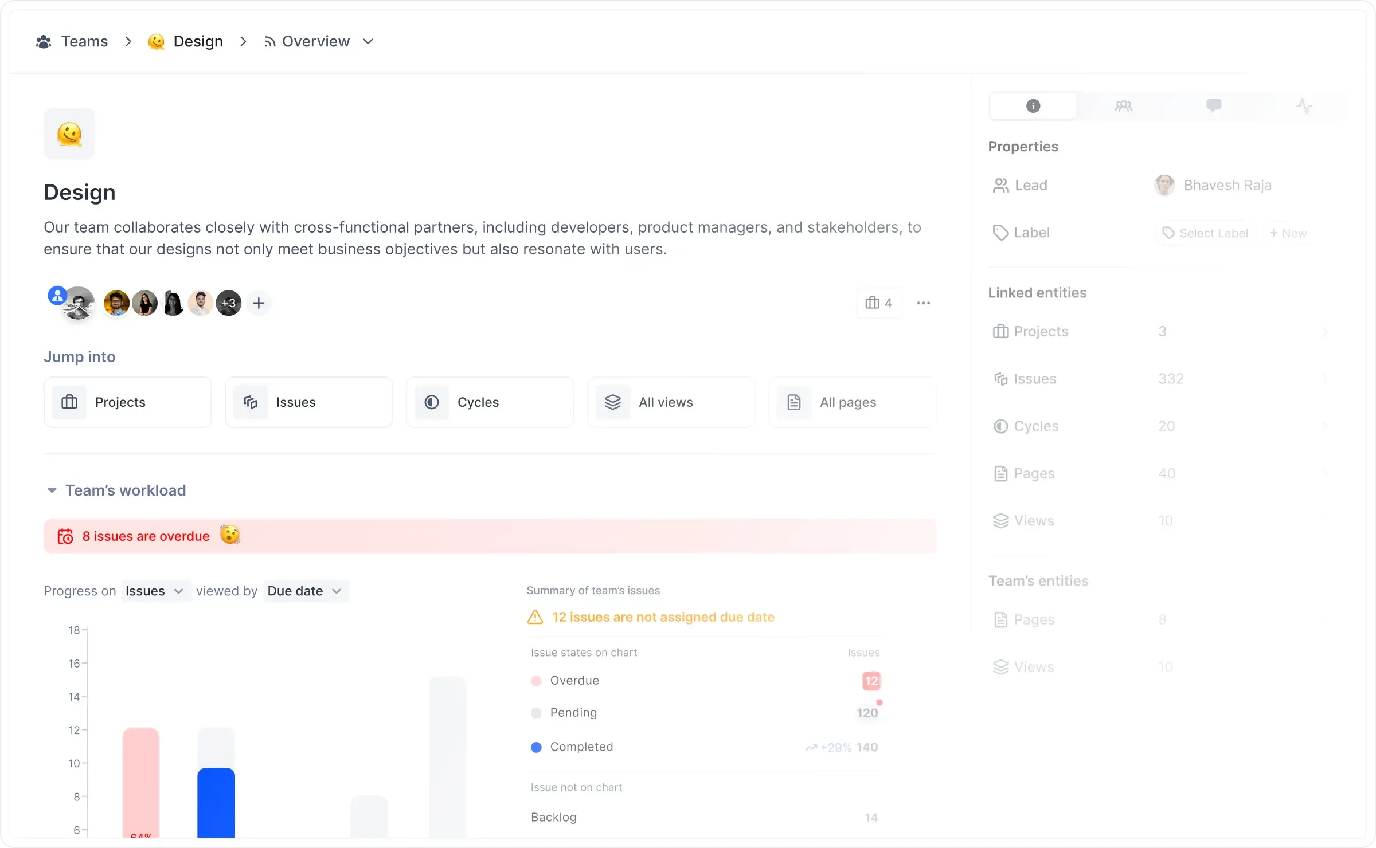Image resolution: width=1376 pixels, height=848 pixels.
Task: Click the + New label button
Action: coord(1287,233)
